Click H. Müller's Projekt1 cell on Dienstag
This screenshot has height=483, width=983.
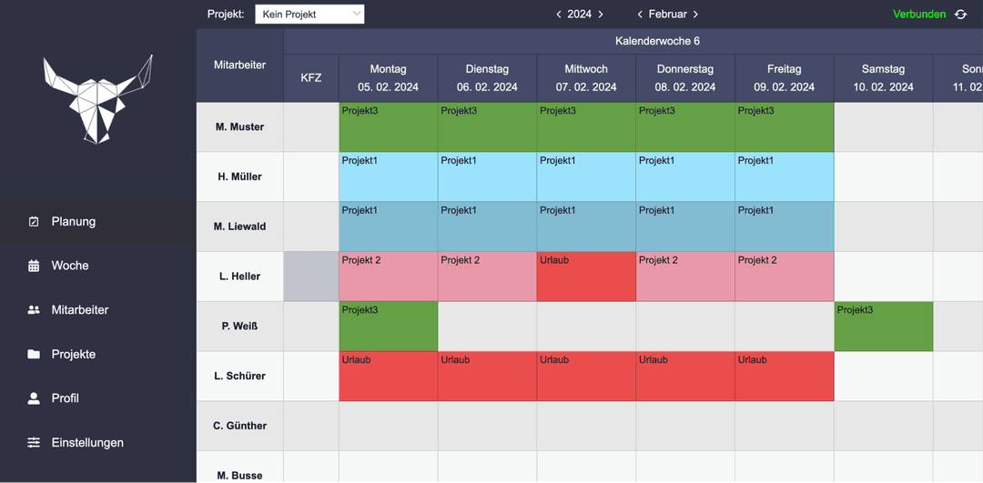[487, 176]
